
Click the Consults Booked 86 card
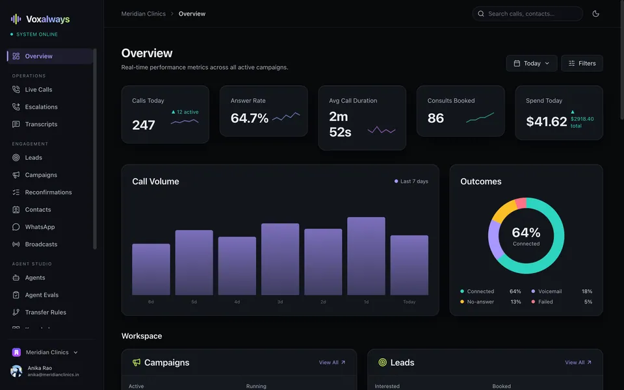click(x=460, y=111)
